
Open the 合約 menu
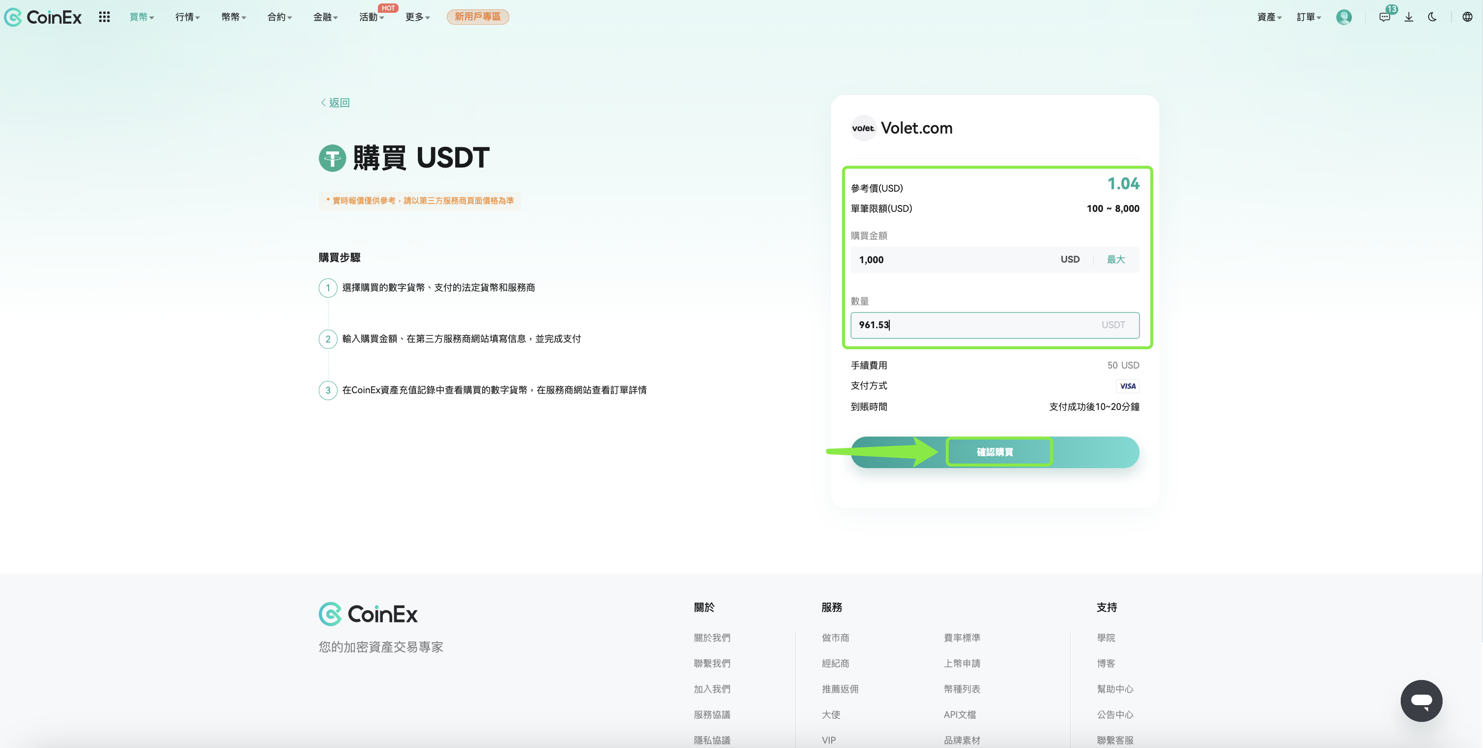point(279,17)
